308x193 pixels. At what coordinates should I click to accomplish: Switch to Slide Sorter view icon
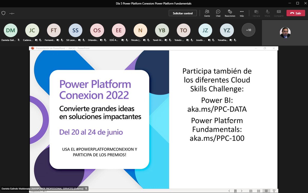259,191
